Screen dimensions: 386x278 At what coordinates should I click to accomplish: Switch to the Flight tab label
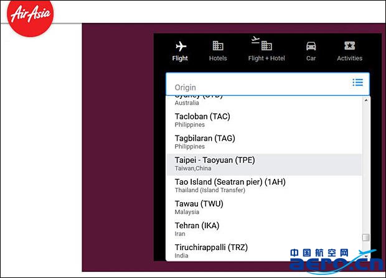(x=180, y=58)
